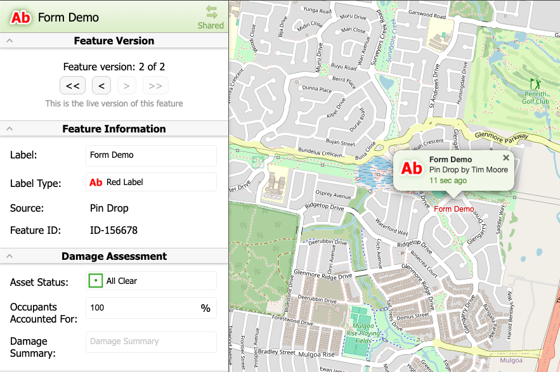Click the green All Clear status icon
The image size is (560, 372).
click(96, 281)
